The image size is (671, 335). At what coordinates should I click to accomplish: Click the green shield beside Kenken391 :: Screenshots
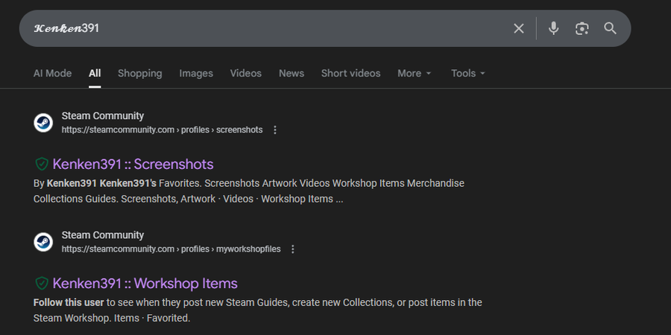pyautogui.click(x=42, y=165)
